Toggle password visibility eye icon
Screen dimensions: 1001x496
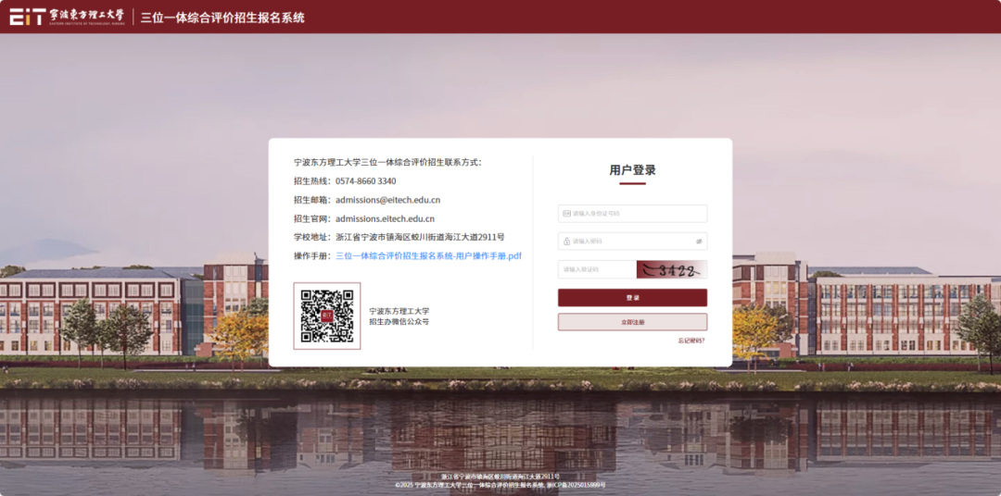coord(699,241)
